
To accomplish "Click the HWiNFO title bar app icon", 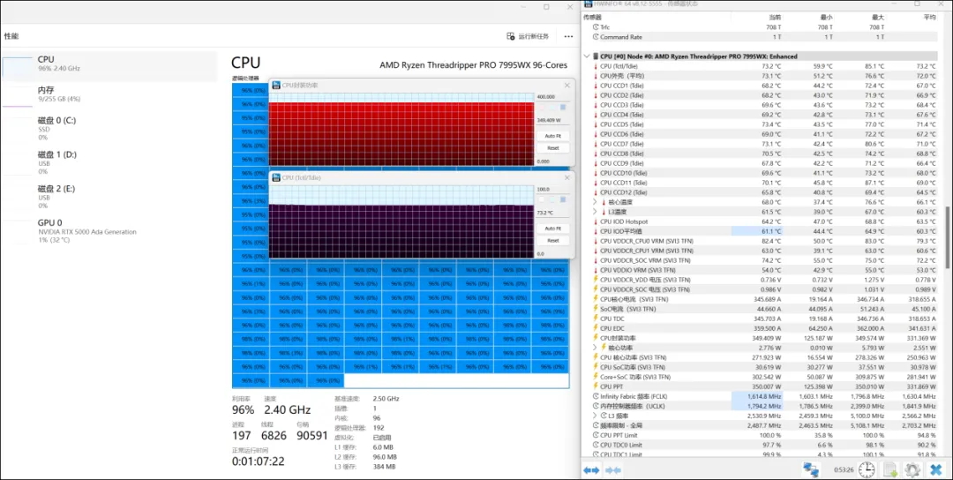I will coord(589,4).
